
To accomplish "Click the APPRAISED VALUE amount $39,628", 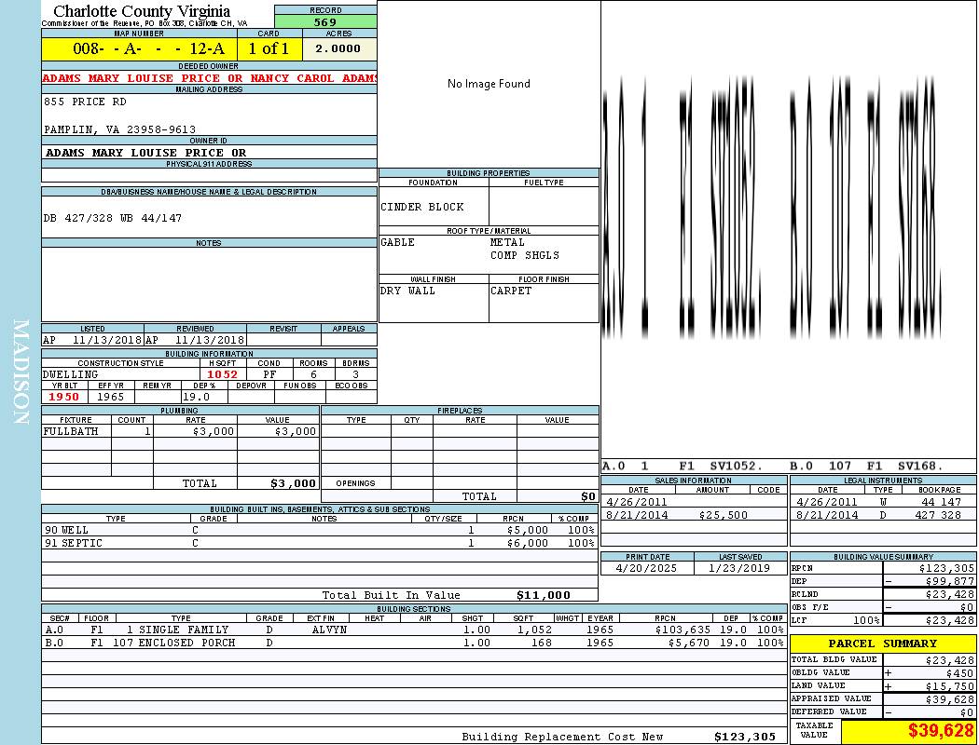I will pyautogui.click(x=950, y=699).
